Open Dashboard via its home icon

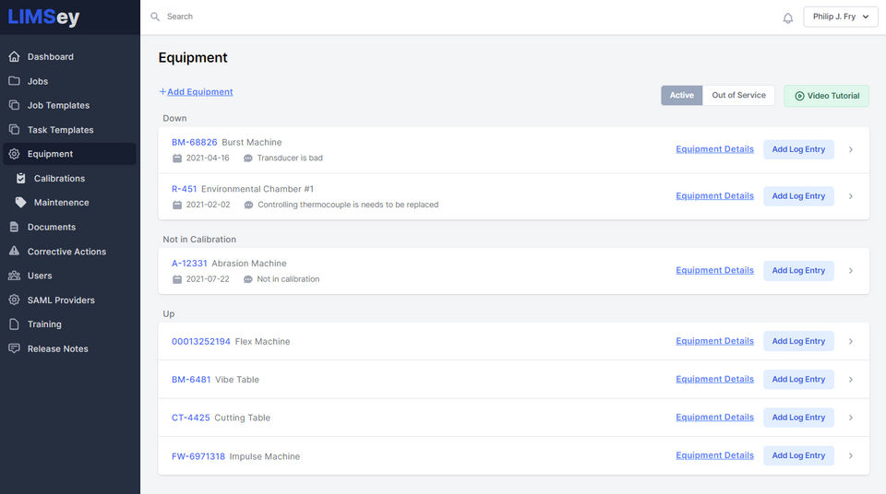click(14, 57)
